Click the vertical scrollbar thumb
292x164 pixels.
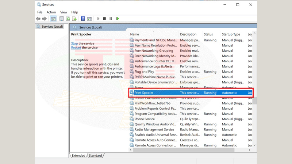click(x=254, y=101)
